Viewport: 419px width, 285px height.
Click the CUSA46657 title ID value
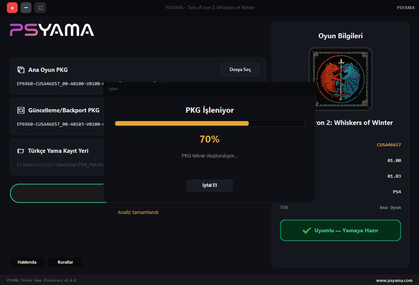(x=389, y=145)
